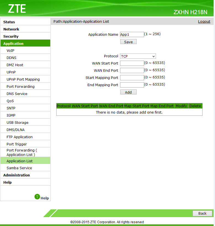Select the Application menu section
Image resolution: width=215 pixels, height=226 pixels.
[25, 43]
